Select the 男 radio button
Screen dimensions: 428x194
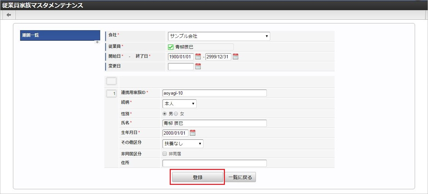(x=165, y=114)
